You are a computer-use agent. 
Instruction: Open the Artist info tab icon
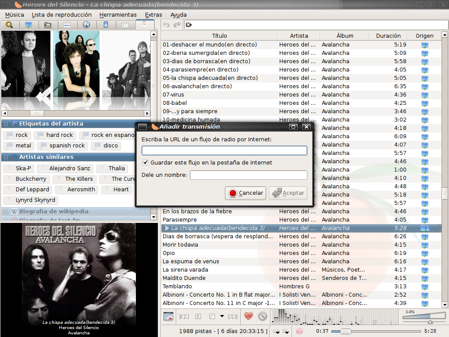coord(145,25)
